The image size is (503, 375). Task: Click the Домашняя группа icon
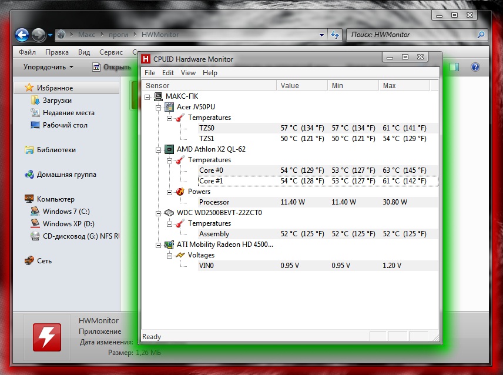click(x=29, y=175)
